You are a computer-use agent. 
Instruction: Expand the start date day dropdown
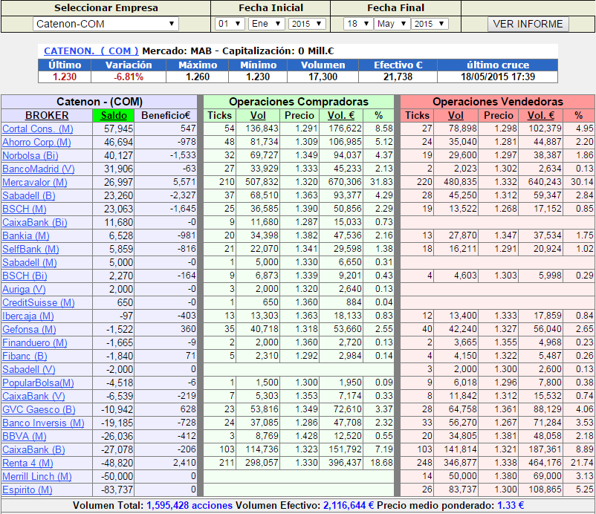click(x=230, y=24)
